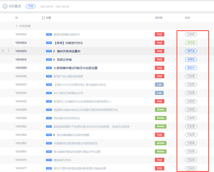Click the drag handle on row 1004003

coord(3,51)
